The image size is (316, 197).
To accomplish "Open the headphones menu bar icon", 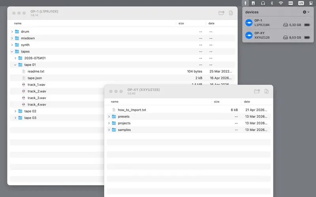I will point(263,3).
